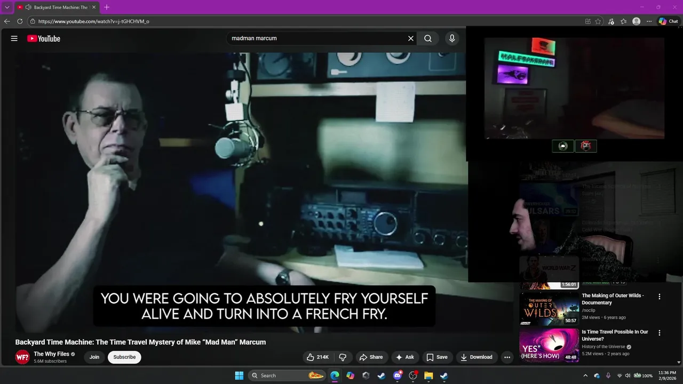
Task: Select right participant icon under overlay stream
Action: coord(586,146)
